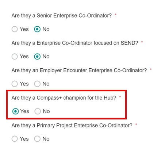Select Yes for Primary Project Enterprise Co-Ordinator
Image resolution: width=161 pixels, height=149 pixels.
coord(15,139)
